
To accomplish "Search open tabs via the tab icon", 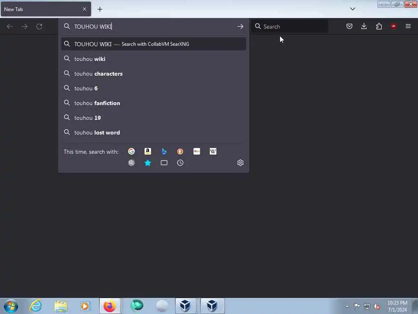I will [x=164, y=163].
